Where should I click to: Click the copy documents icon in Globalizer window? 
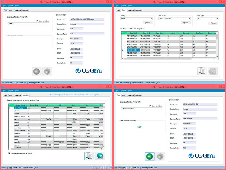point(89,156)
